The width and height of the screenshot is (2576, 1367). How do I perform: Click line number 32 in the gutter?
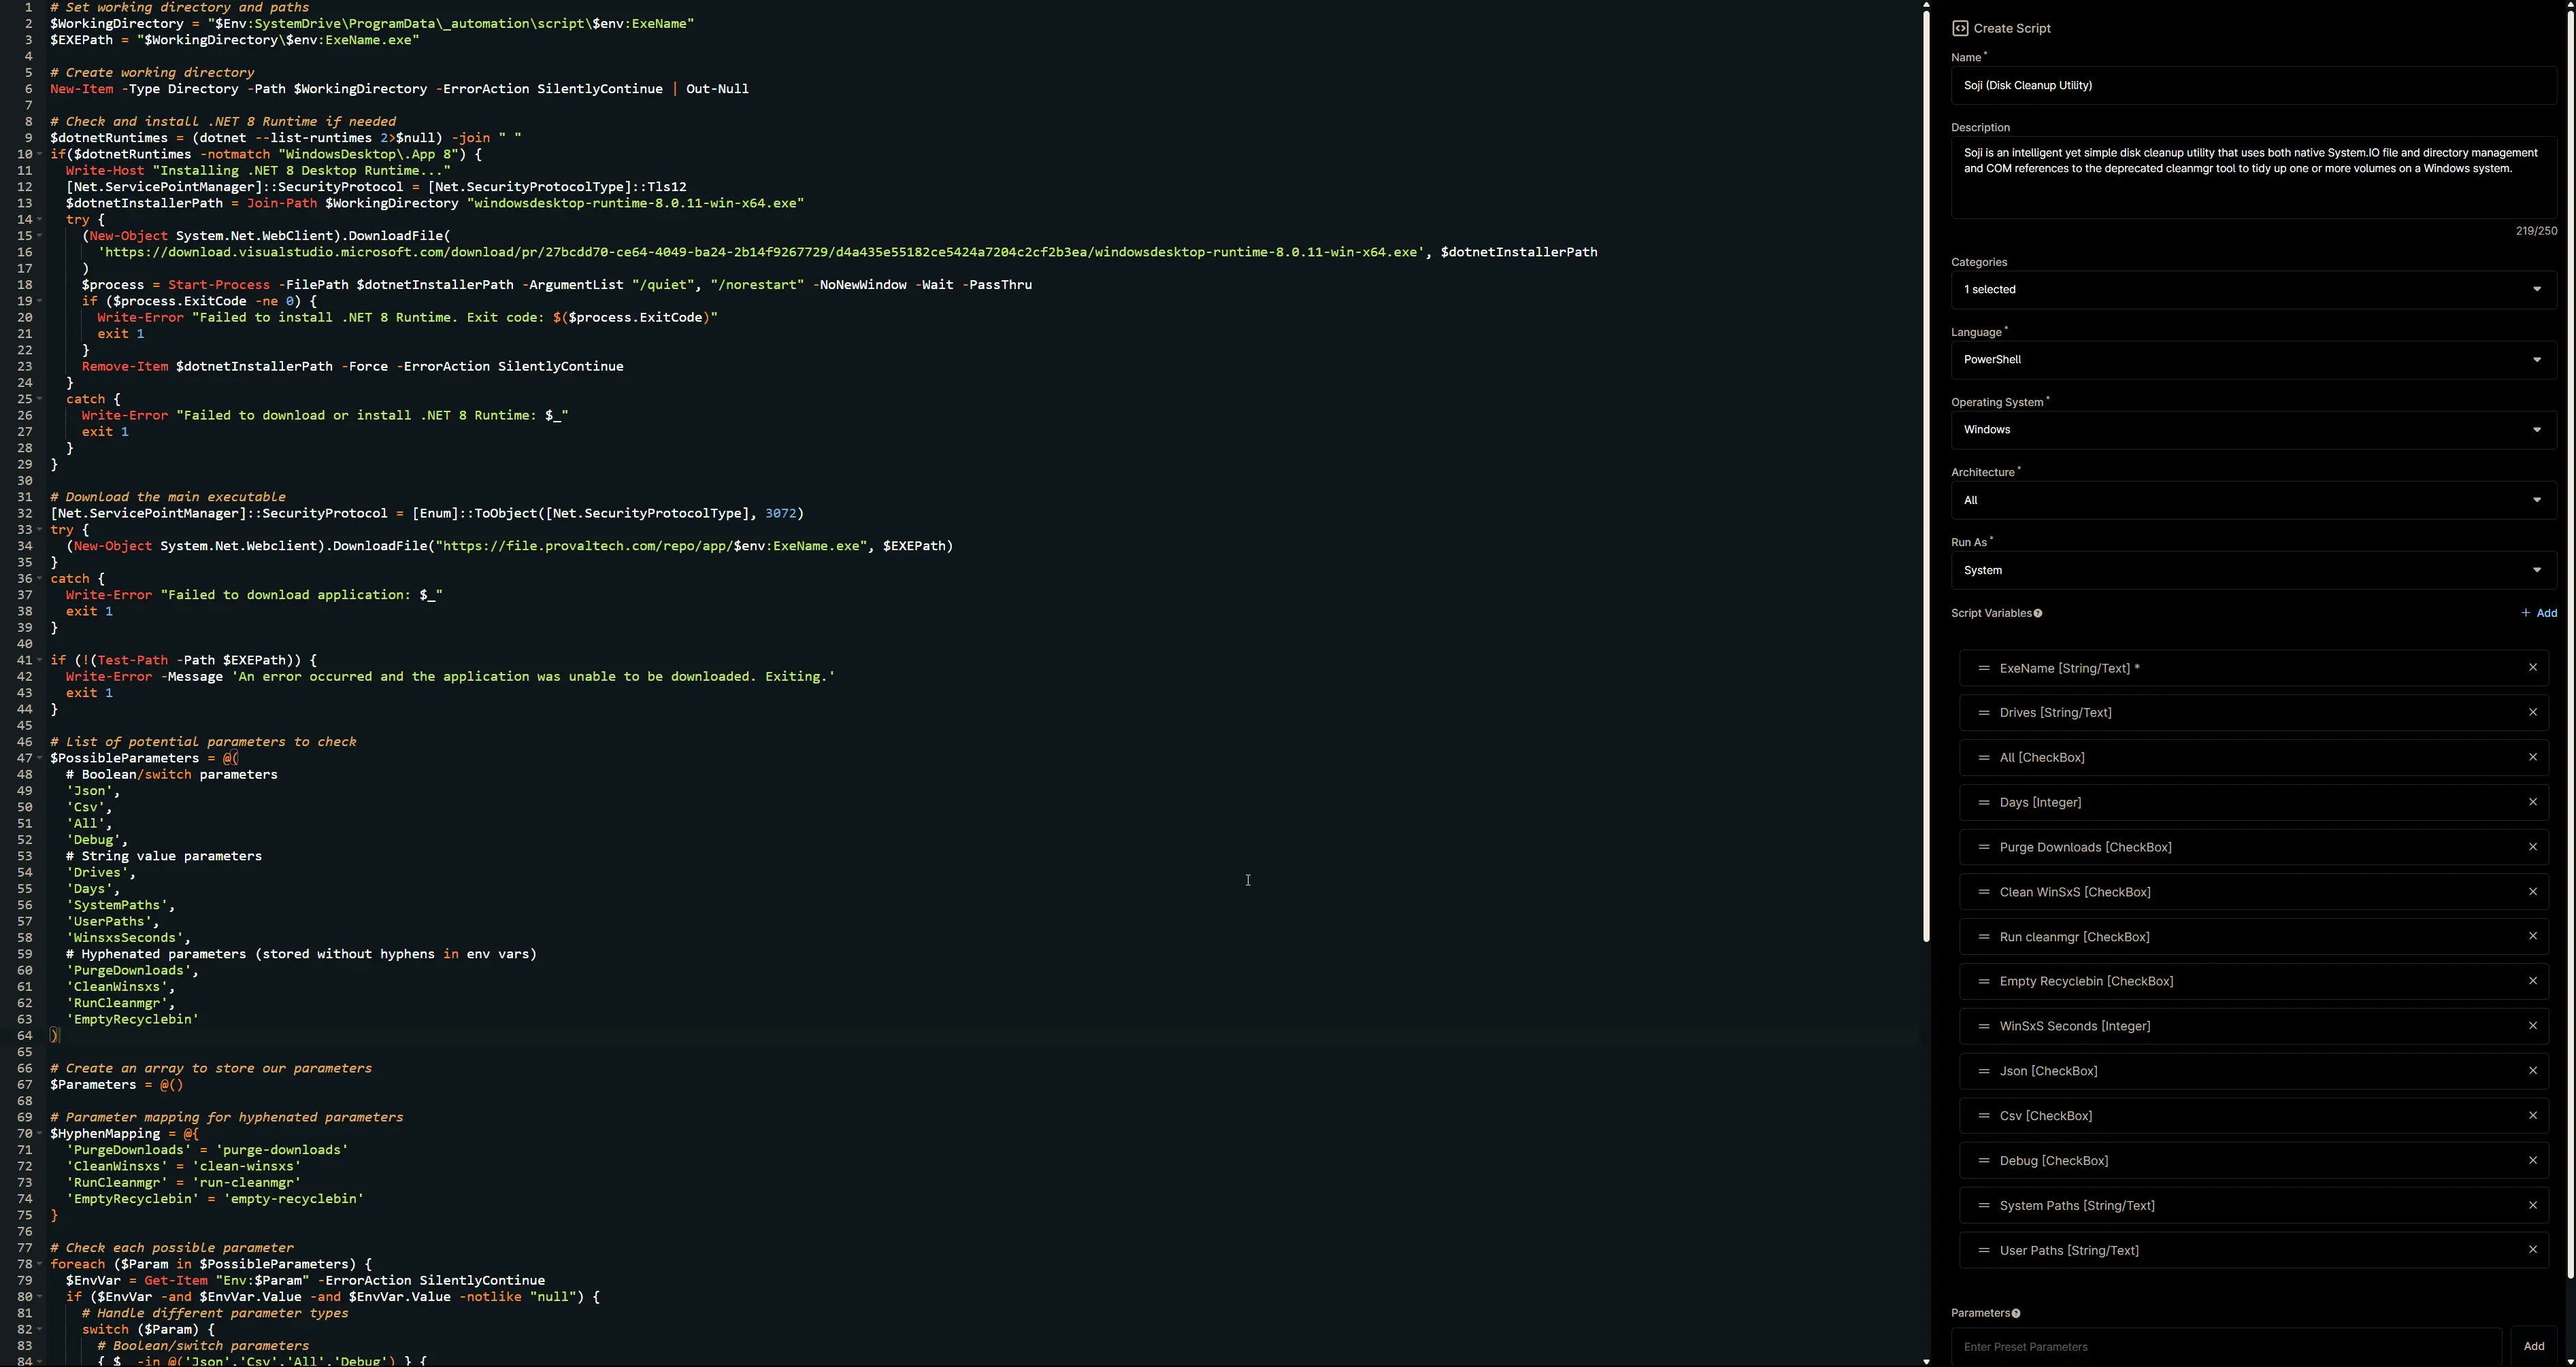click(x=25, y=513)
